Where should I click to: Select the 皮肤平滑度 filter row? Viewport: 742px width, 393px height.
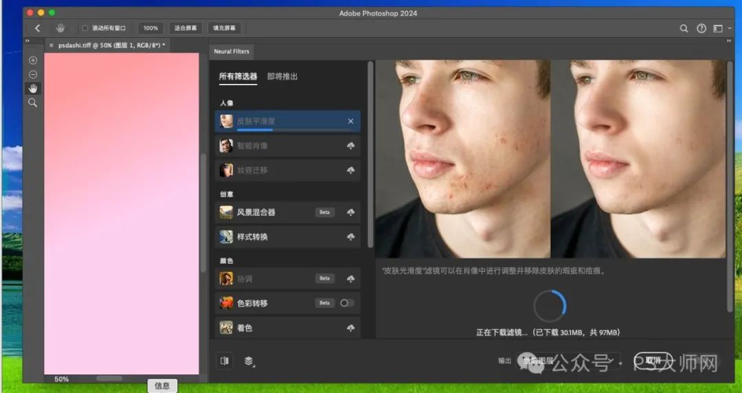[x=288, y=121]
